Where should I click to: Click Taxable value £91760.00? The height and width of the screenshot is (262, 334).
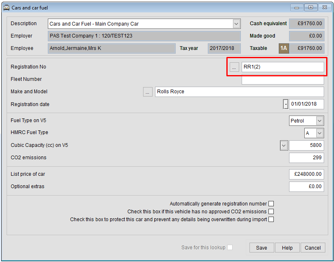coord(307,48)
